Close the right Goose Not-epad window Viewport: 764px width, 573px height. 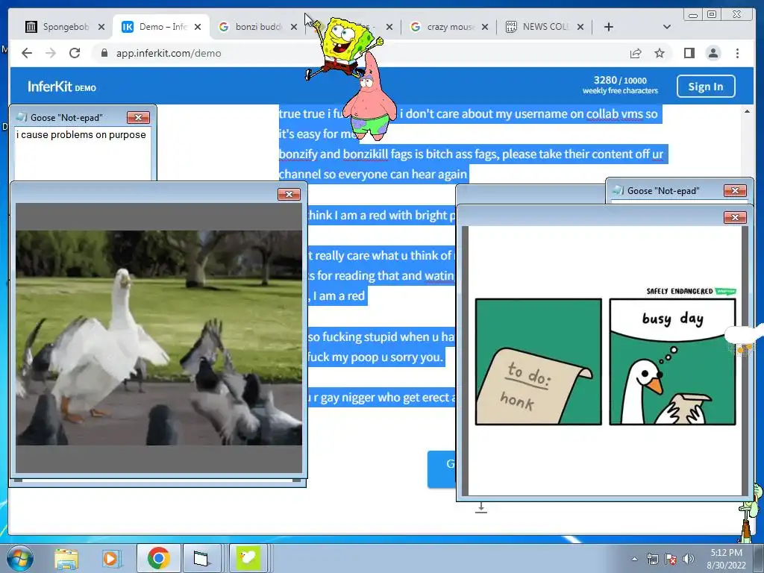[735, 190]
